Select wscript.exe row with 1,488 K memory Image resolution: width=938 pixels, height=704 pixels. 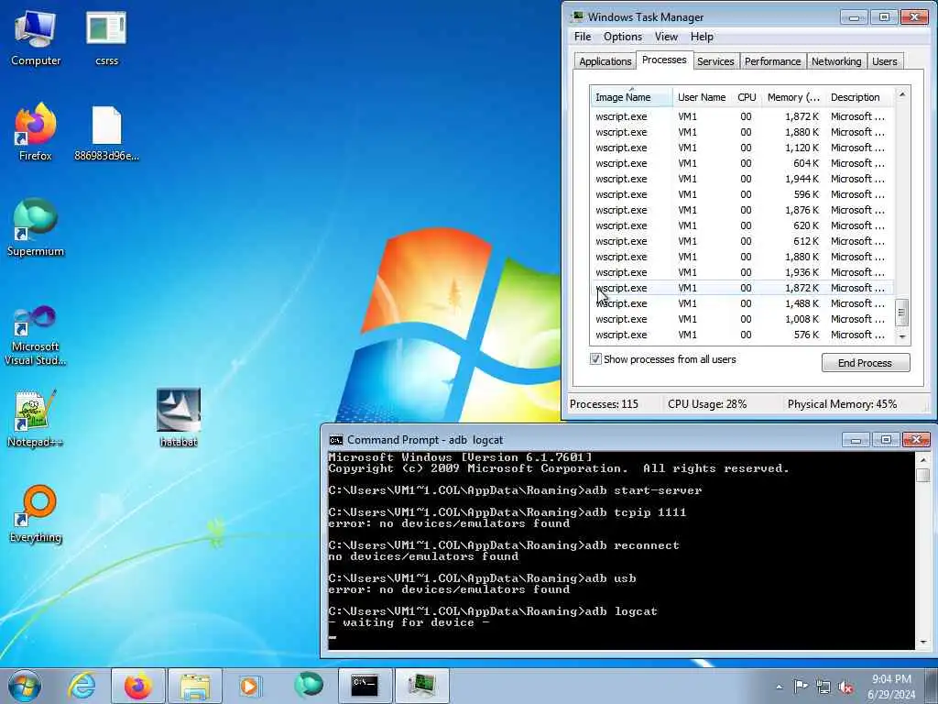pyautogui.click(x=742, y=303)
